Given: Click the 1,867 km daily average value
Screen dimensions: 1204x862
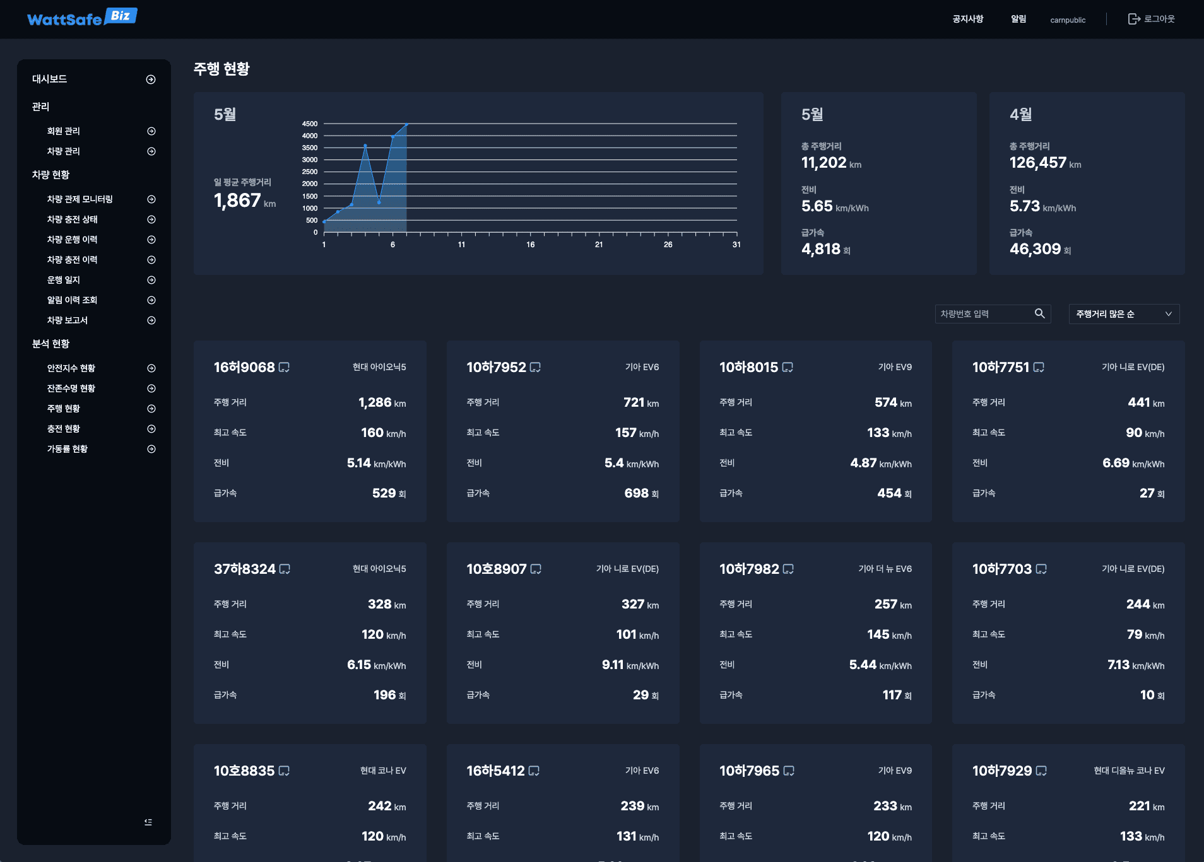Looking at the screenshot, I should [x=245, y=201].
